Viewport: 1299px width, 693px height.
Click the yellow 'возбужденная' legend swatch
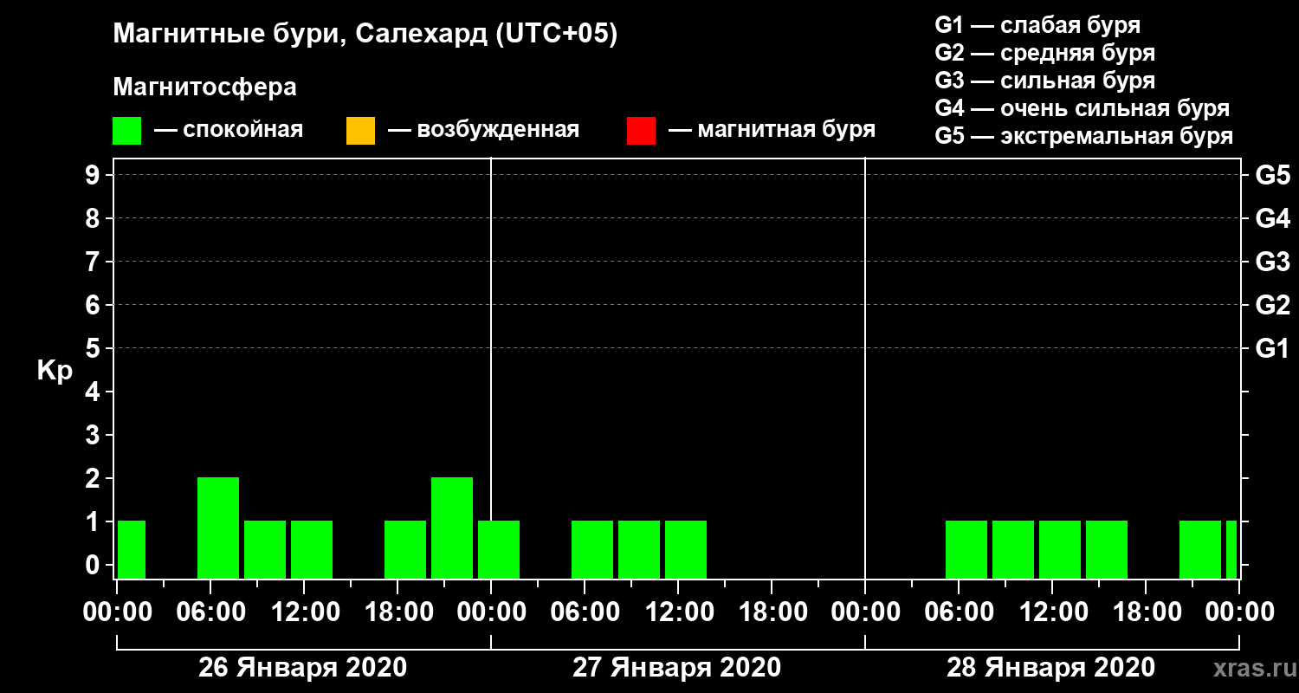click(x=360, y=131)
